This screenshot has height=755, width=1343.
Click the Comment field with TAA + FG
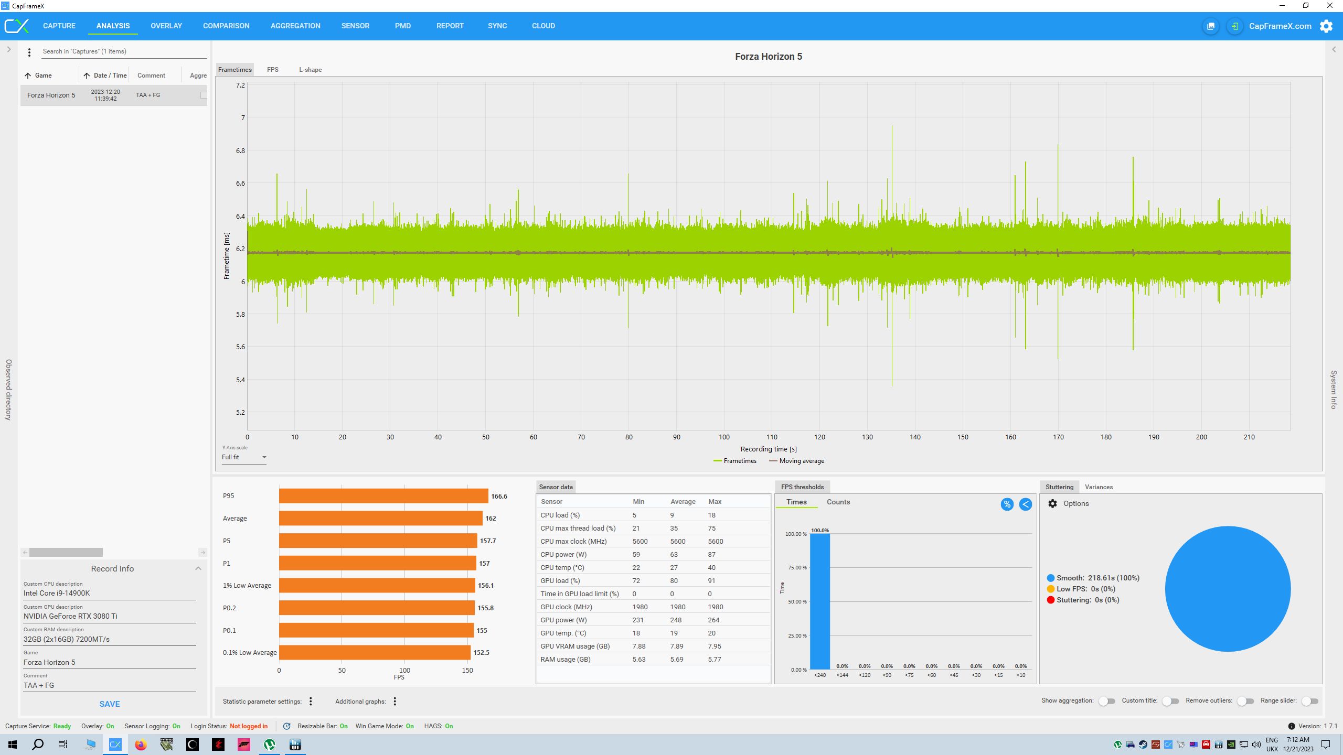(x=110, y=686)
